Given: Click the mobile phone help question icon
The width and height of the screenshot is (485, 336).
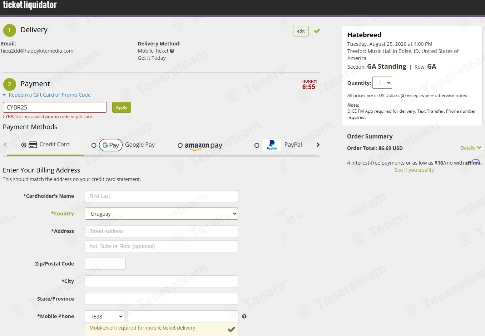Looking at the screenshot, I should 244,316.
